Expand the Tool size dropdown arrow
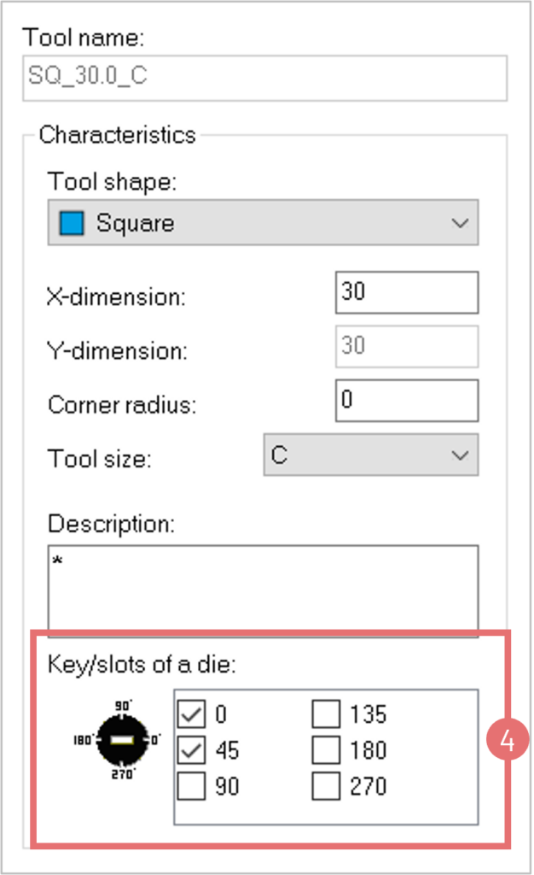 [460, 455]
